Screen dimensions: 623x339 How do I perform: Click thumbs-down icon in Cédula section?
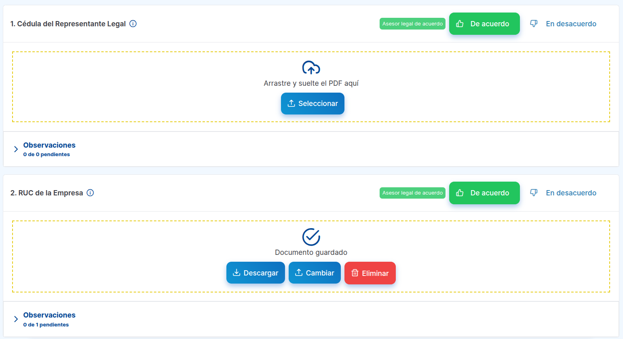(534, 24)
